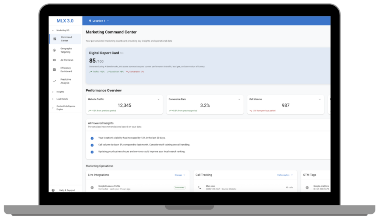
Task: Expand the Lead Details sidebar section
Action: 53,99
